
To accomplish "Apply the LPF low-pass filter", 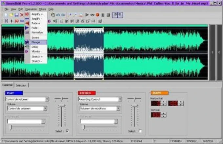I will (77, 21).
